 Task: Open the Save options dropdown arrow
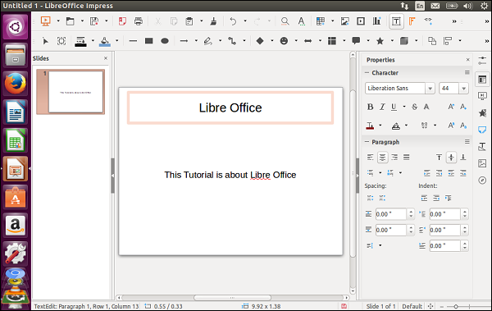coord(107,21)
